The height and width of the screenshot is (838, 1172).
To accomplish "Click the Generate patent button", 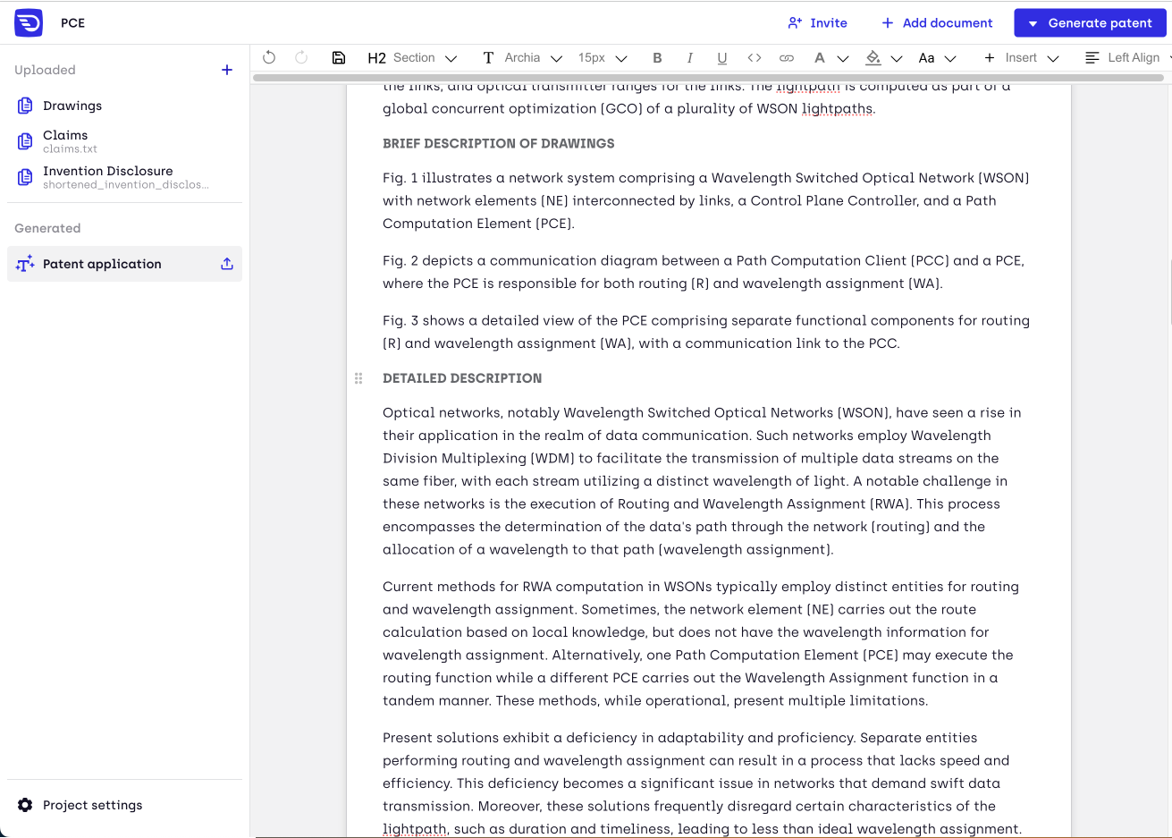I will click(1090, 22).
